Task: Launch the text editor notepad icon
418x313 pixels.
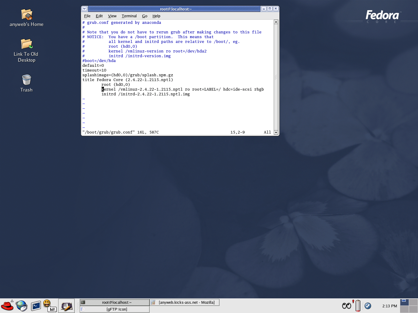Action: click(66, 306)
